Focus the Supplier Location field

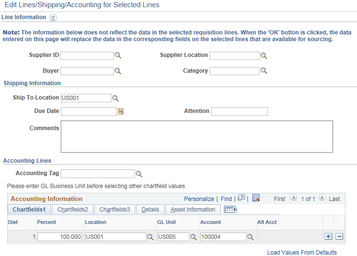(234, 56)
